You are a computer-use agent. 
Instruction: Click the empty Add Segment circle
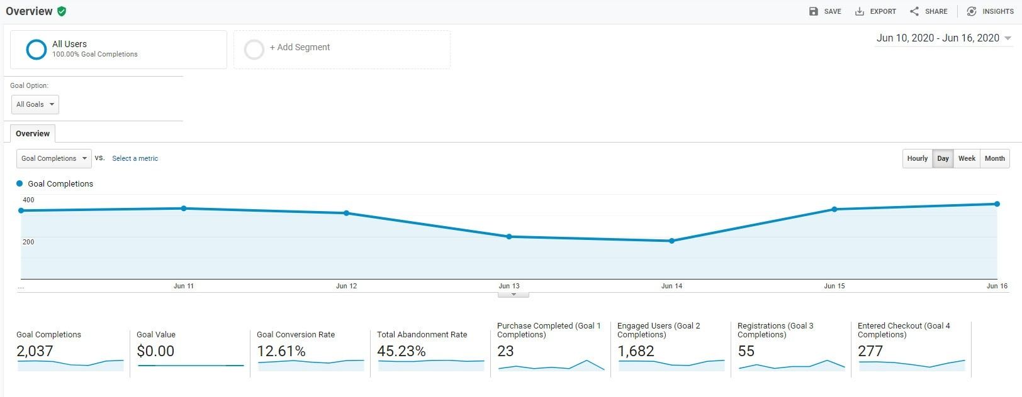[x=254, y=49]
